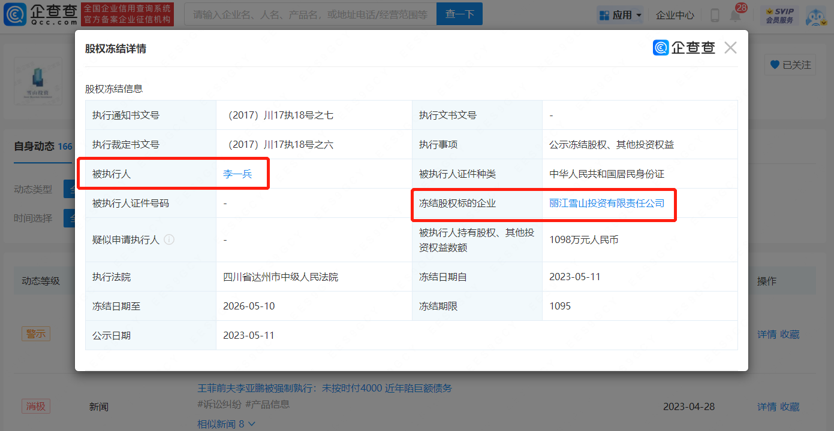834x431 pixels.
Task: Open 丽江雪山投资有限责任公司 company link
Action: (x=607, y=204)
